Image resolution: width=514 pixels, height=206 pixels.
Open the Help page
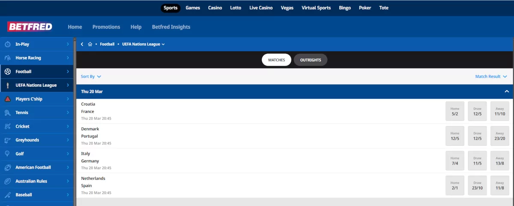[x=136, y=27]
